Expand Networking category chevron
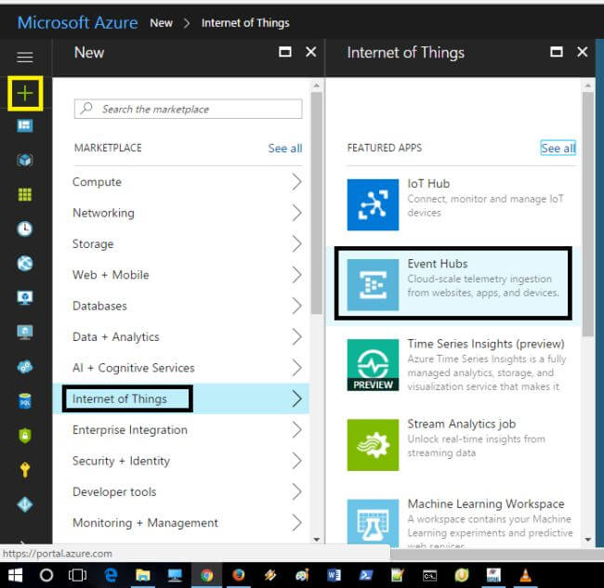 (296, 213)
